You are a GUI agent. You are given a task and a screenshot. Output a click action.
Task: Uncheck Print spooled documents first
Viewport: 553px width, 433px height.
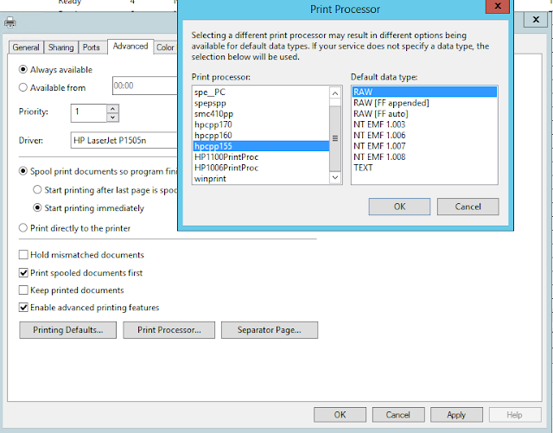23,273
